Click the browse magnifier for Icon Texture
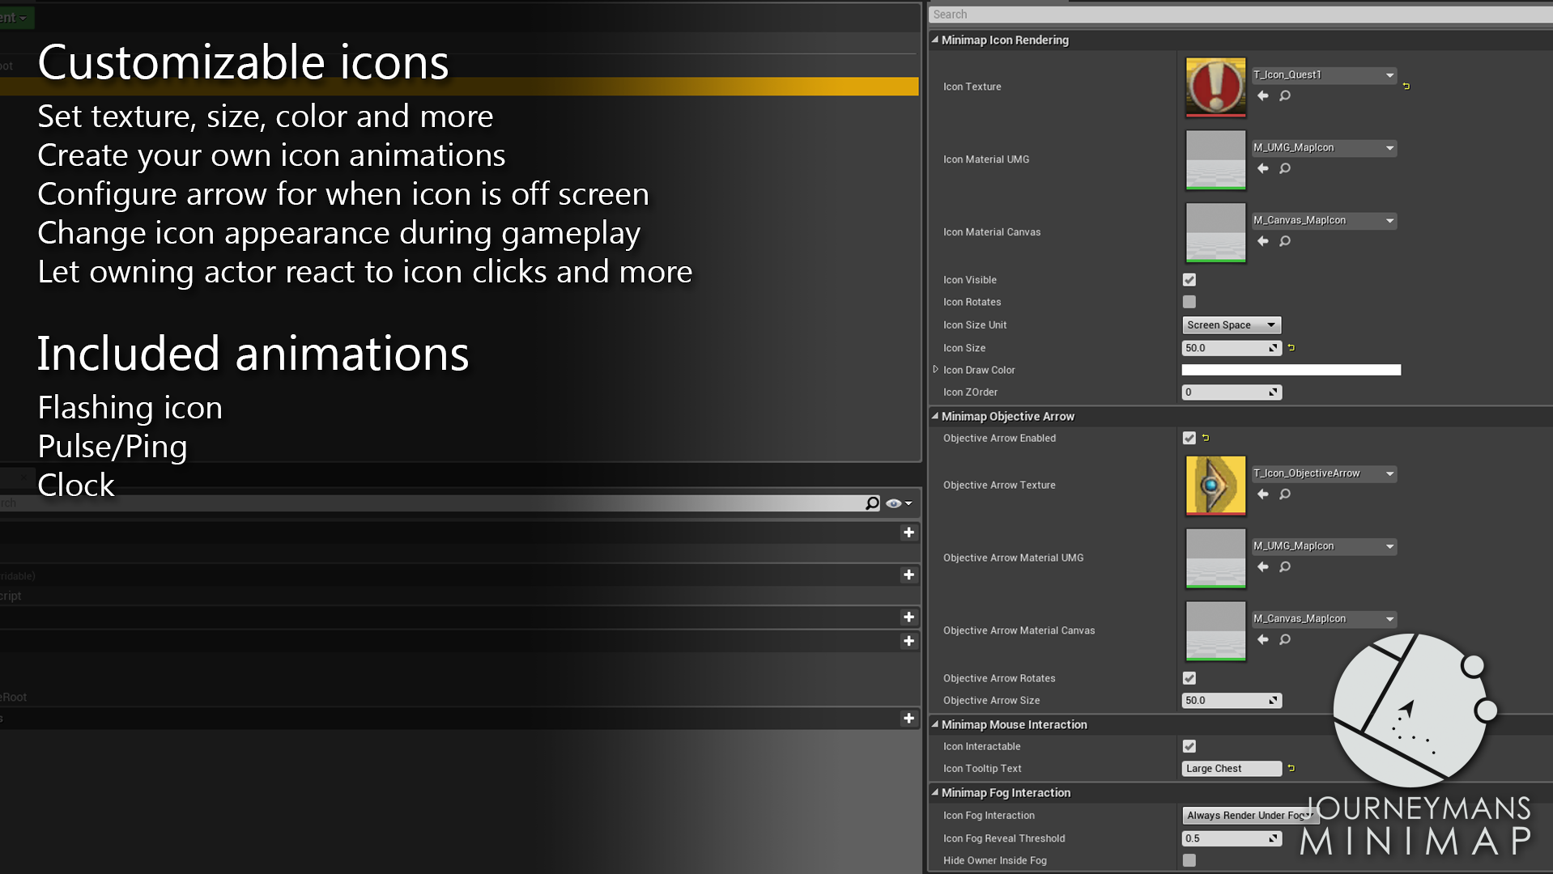 tap(1285, 96)
